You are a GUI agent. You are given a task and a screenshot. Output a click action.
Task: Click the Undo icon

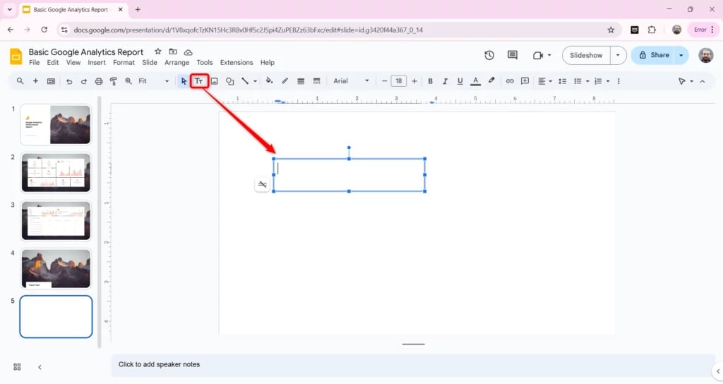69,81
